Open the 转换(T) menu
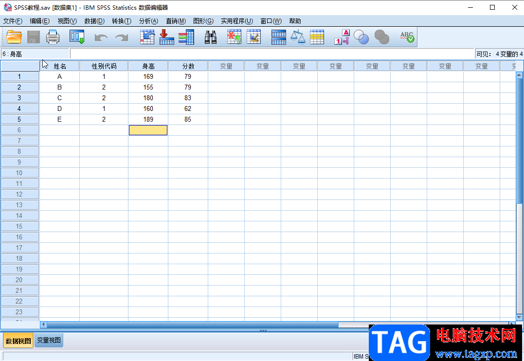 pos(122,21)
